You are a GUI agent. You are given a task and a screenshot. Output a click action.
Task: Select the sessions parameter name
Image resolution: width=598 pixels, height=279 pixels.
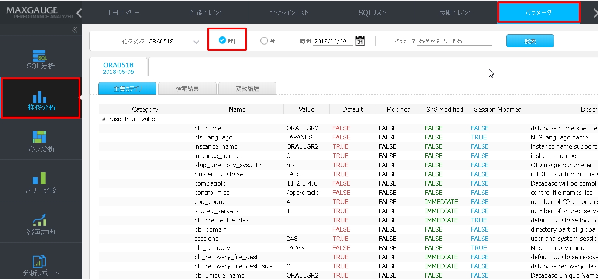[x=206, y=239]
